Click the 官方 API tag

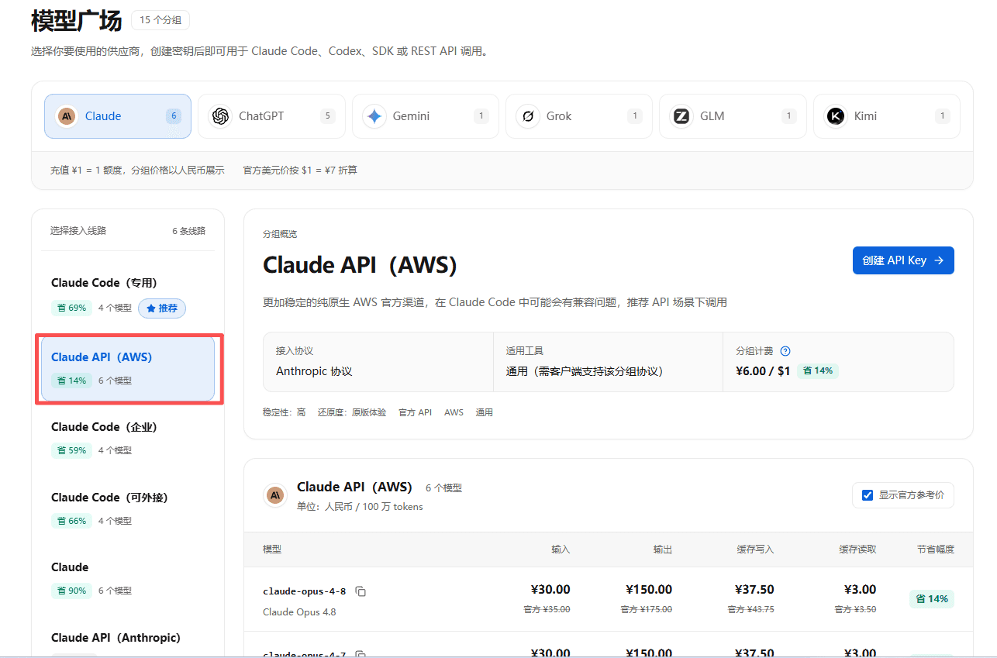[x=415, y=413]
